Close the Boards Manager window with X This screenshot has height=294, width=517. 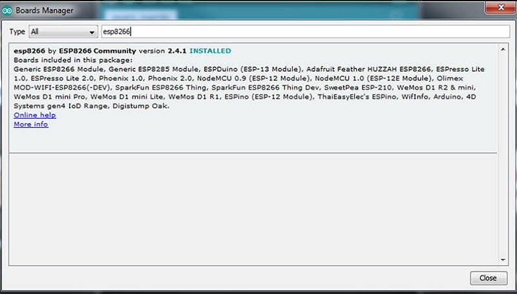[500, 7]
